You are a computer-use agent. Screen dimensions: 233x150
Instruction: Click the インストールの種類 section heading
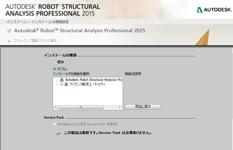click(x=60, y=55)
